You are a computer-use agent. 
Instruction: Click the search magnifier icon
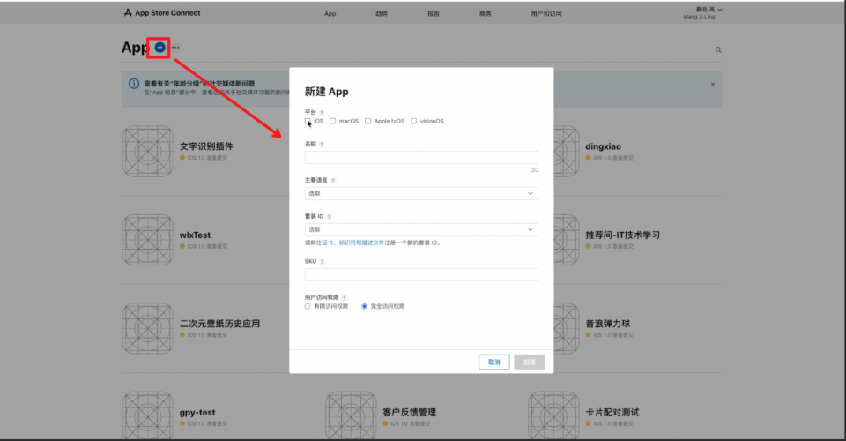718,49
